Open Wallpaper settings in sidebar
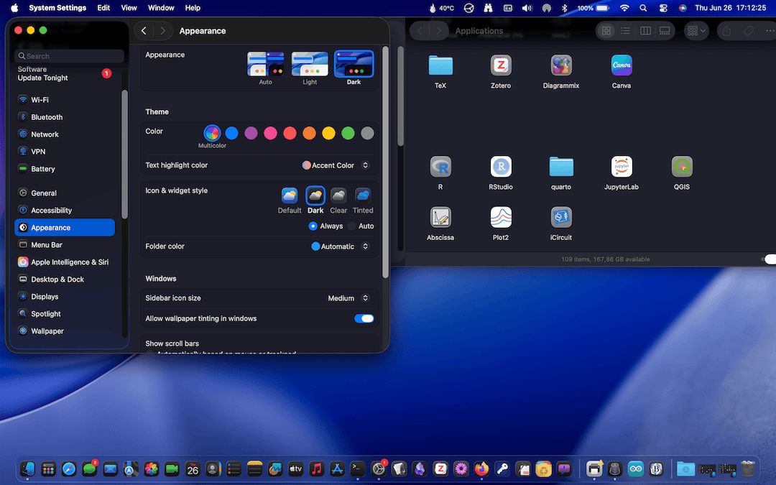The image size is (776, 485). [65, 331]
